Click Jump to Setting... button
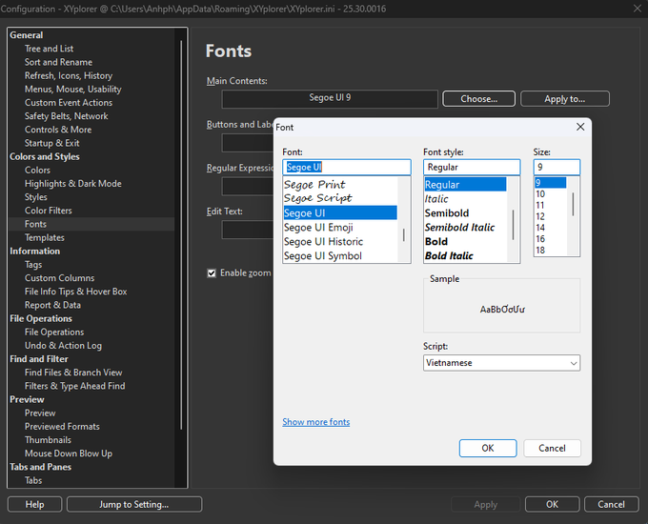648x524 pixels. coord(134,504)
